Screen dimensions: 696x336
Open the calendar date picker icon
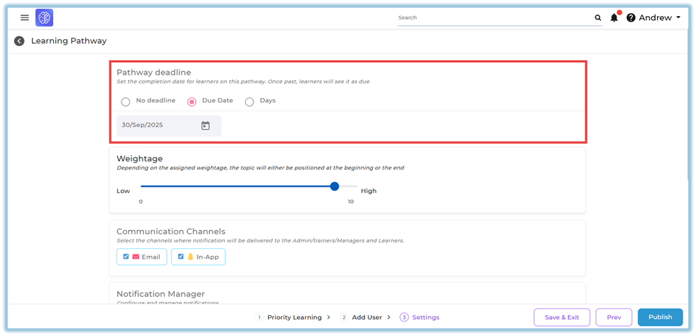coord(205,125)
